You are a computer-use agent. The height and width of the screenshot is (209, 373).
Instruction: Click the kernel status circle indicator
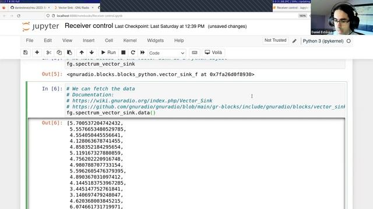[349, 41]
